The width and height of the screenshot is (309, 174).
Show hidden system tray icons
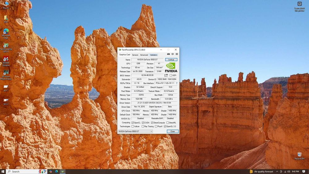click(277, 172)
